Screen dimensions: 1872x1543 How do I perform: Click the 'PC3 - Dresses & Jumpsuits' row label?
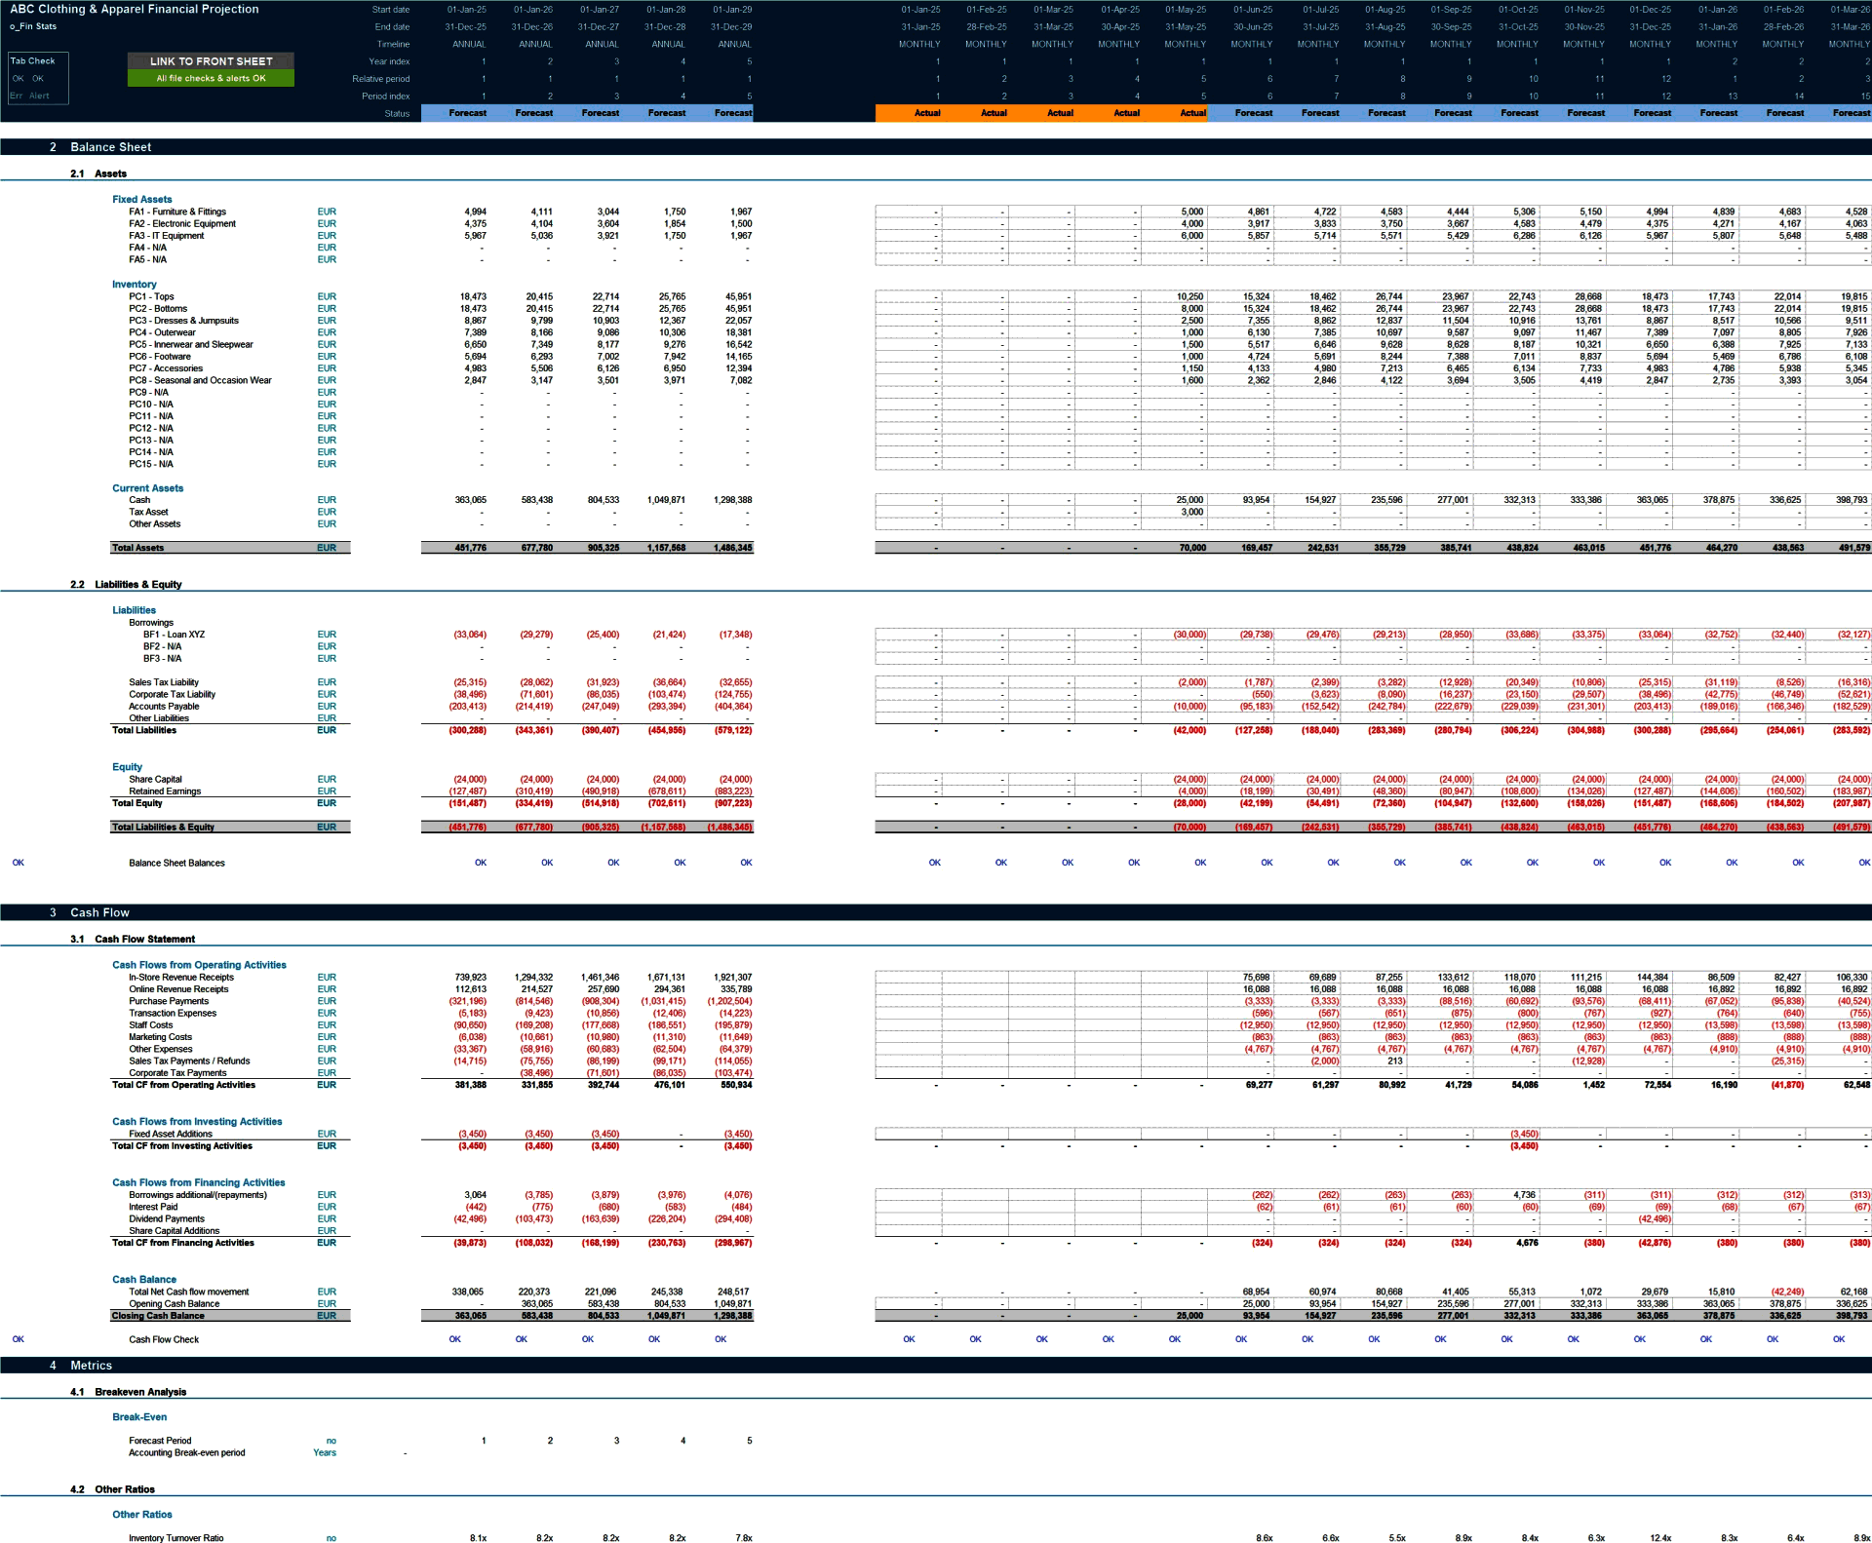pyautogui.click(x=183, y=321)
